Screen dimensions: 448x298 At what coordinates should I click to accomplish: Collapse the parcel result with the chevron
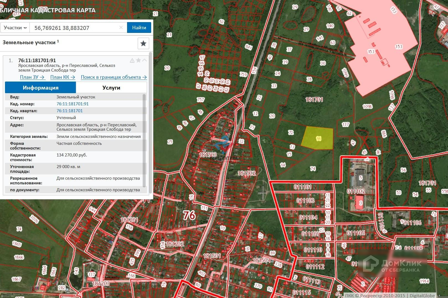[x=145, y=61]
